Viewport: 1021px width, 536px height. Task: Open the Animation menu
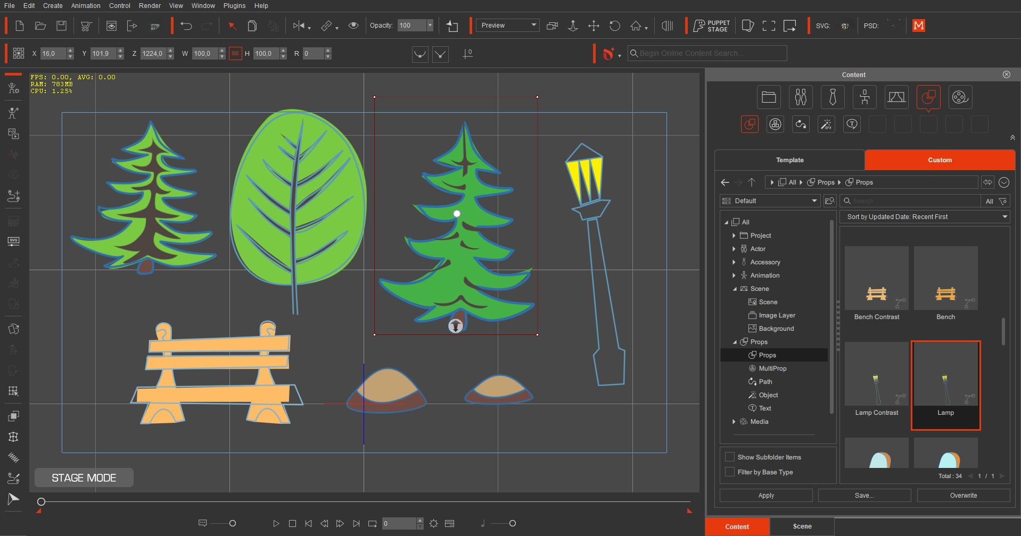(86, 6)
